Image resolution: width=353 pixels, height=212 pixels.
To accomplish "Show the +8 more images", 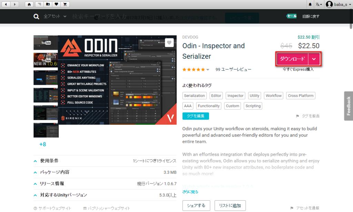I will (x=42, y=144).
